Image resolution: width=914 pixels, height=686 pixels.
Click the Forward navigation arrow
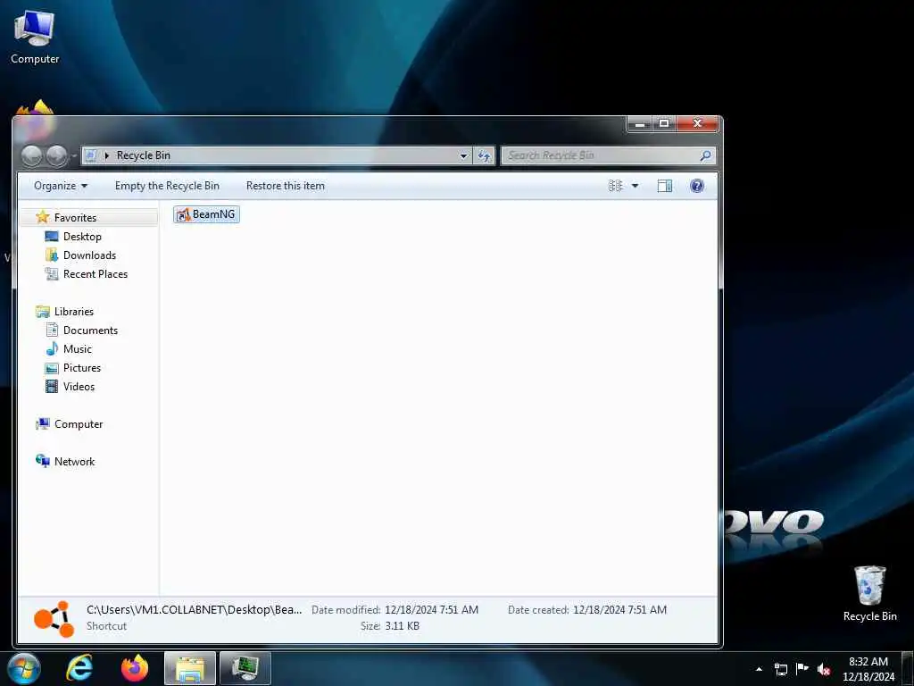(56, 155)
